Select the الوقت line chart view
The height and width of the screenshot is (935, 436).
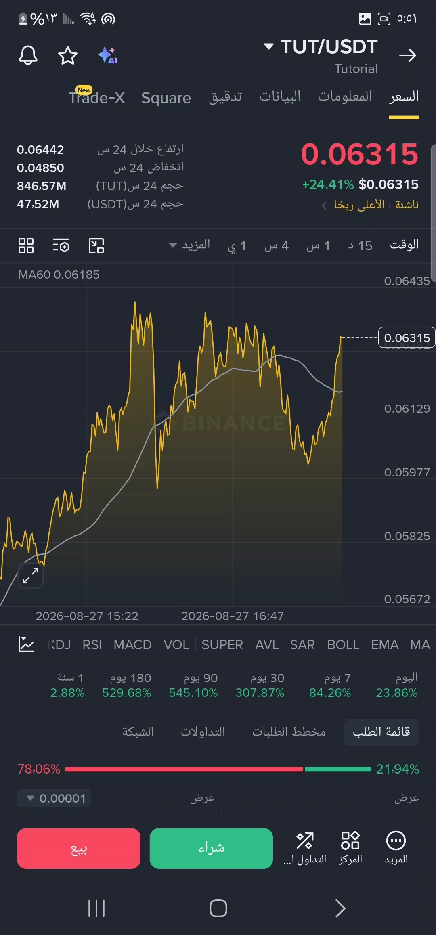pyautogui.click(x=404, y=245)
